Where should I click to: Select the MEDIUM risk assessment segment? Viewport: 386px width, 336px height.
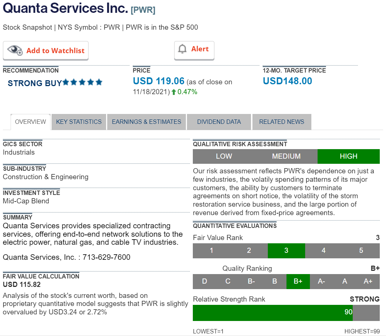point(286,156)
